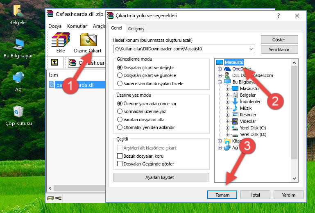Click the Ekle archive toolbar icon
Image resolution: width=315 pixels, height=213 pixels.
(61, 40)
